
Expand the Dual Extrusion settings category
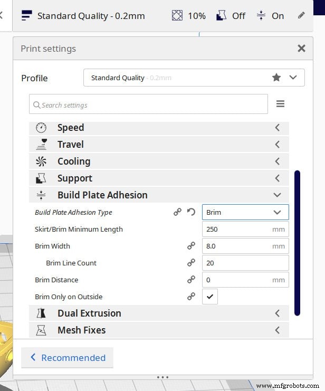(x=158, y=313)
